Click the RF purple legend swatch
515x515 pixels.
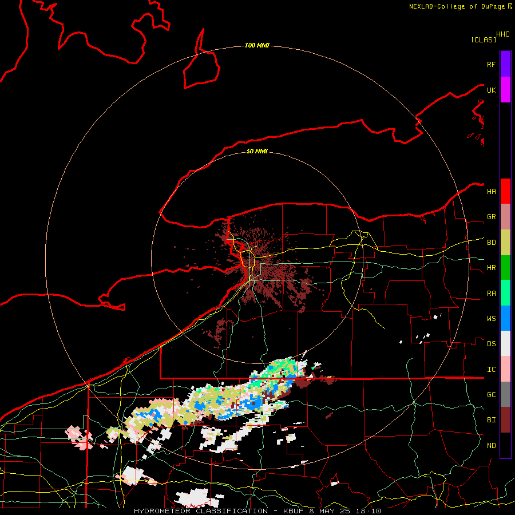(x=505, y=64)
